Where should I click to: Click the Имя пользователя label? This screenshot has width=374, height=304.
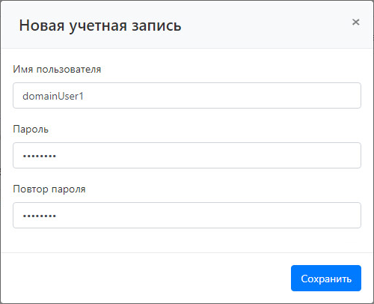point(57,69)
